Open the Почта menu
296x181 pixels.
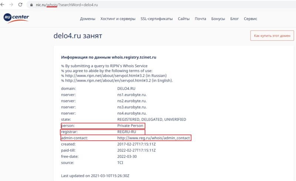200,19
